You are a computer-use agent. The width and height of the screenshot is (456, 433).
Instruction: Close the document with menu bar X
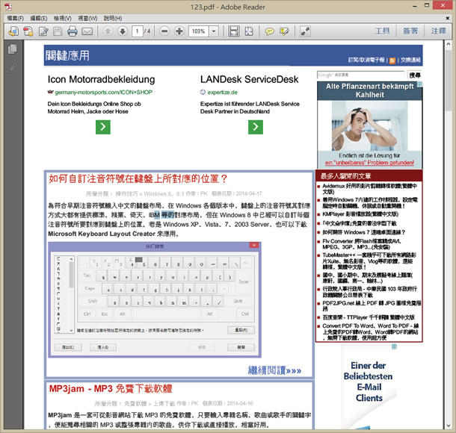point(447,19)
